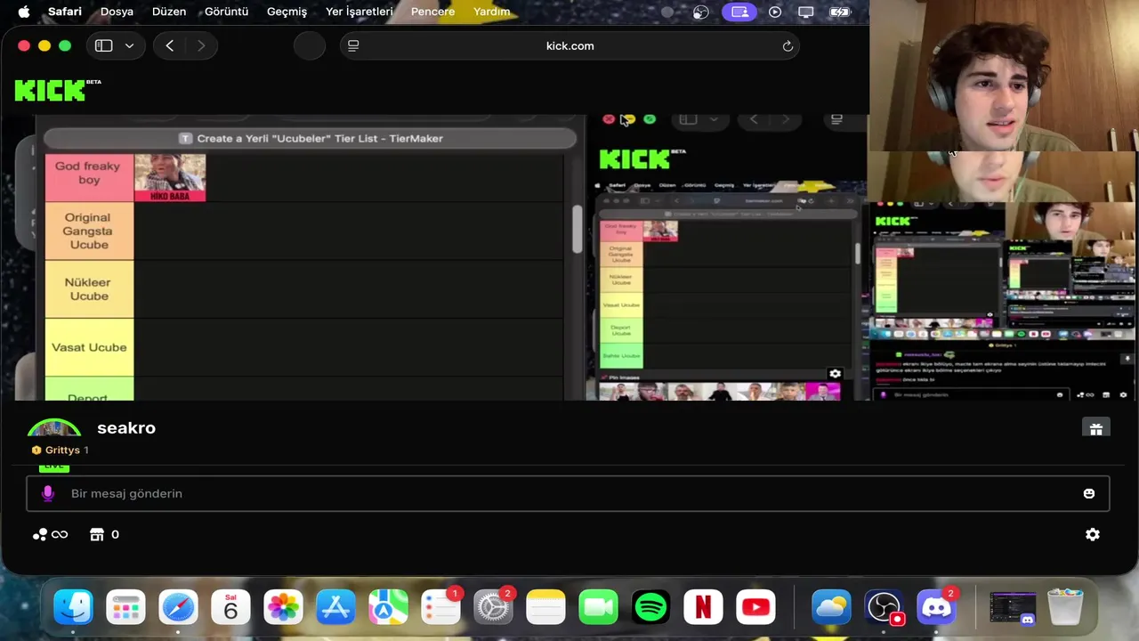Click the OBS icon in menu bar
Viewport: 1139px width, 641px height.
[x=701, y=12]
